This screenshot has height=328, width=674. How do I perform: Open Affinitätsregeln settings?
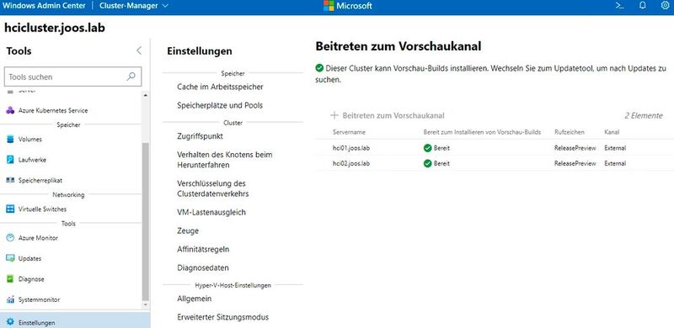[x=203, y=249]
